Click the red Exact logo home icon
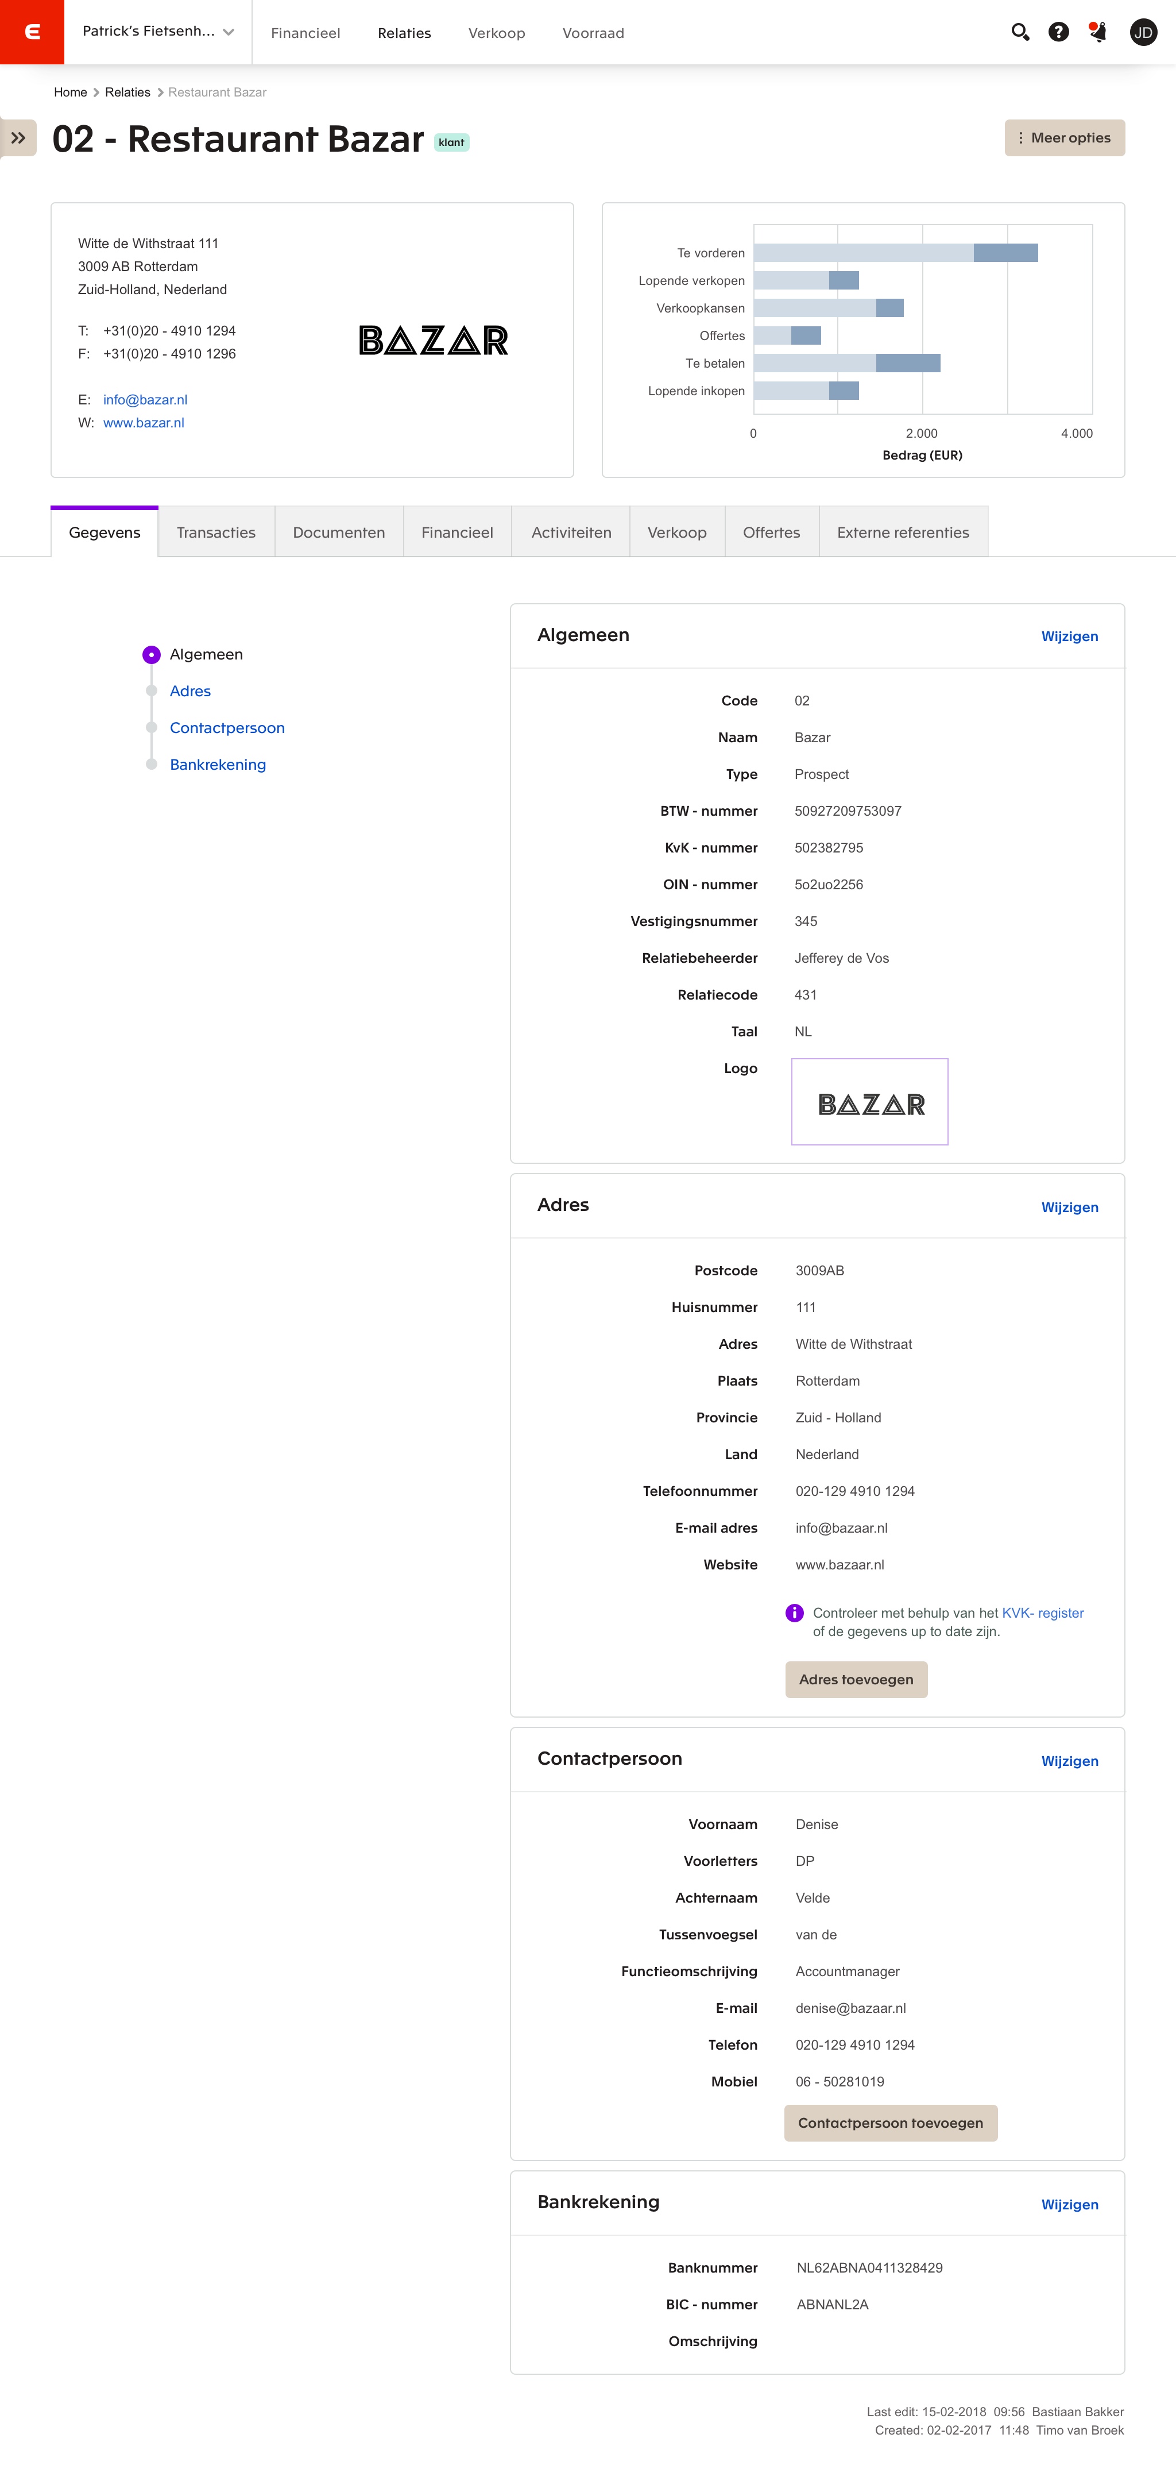Image resolution: width=1176 pixels, height=2492 pixels. pyautogui.click(x=32, y=32)
